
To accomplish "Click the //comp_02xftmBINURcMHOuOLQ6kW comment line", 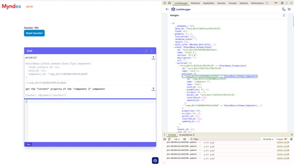I will (x=46, y=83).
